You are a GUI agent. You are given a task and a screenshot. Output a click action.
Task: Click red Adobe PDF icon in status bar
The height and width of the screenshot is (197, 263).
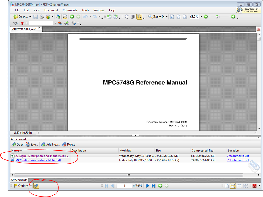[255, 186]
